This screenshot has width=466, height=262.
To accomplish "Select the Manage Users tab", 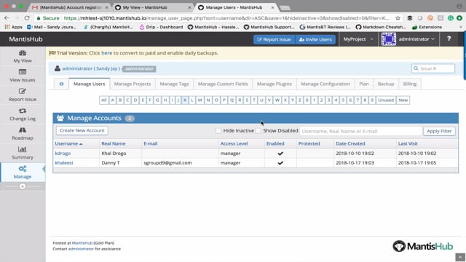I will [x=89, y=84].
